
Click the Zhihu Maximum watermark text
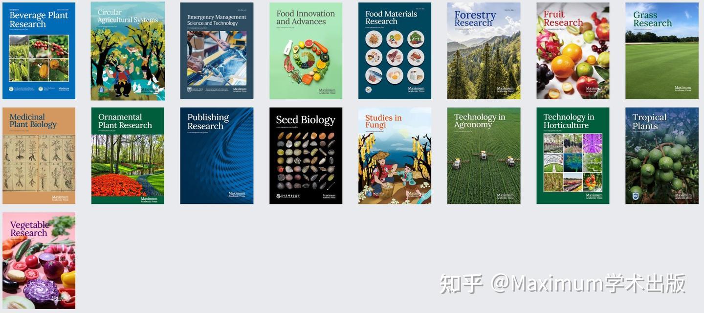[562, 284]
